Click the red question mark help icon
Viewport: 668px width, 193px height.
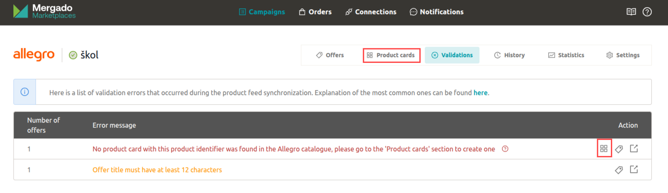coord(505,149)
